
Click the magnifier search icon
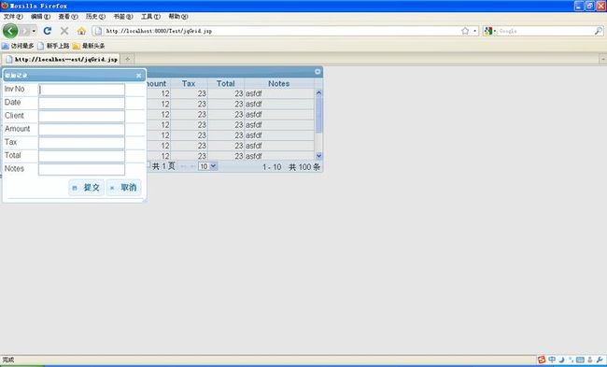click(599, 31)
